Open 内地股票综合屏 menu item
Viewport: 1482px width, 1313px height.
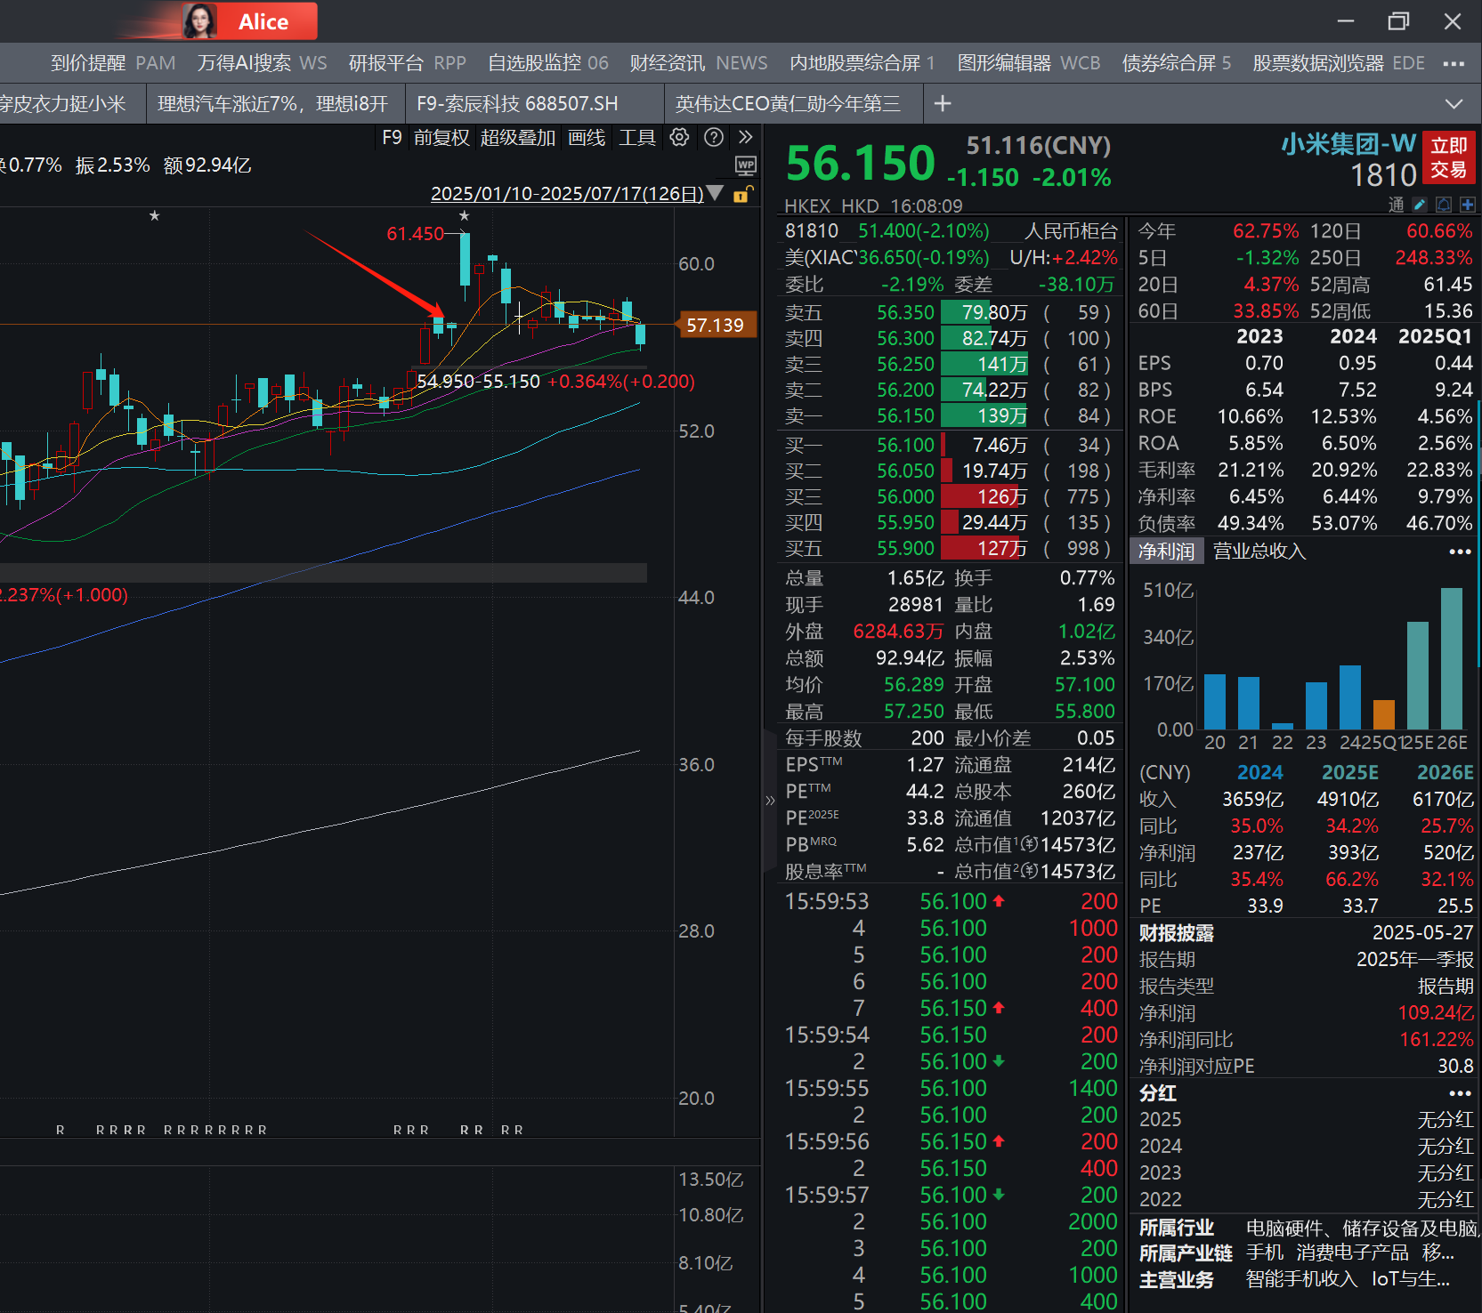pyautogui.click(x=862, y=63)
